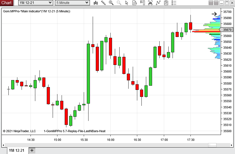This screenshot has width=235, height=154.
Task: Minimize the chart window
Action: 222,3
